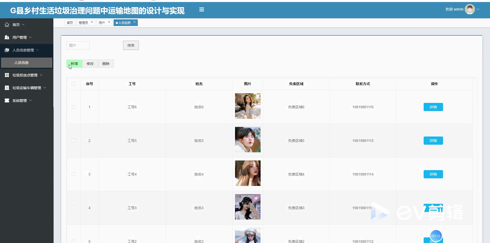Expand the 用户管理 chevron

(x=30, y=37)
